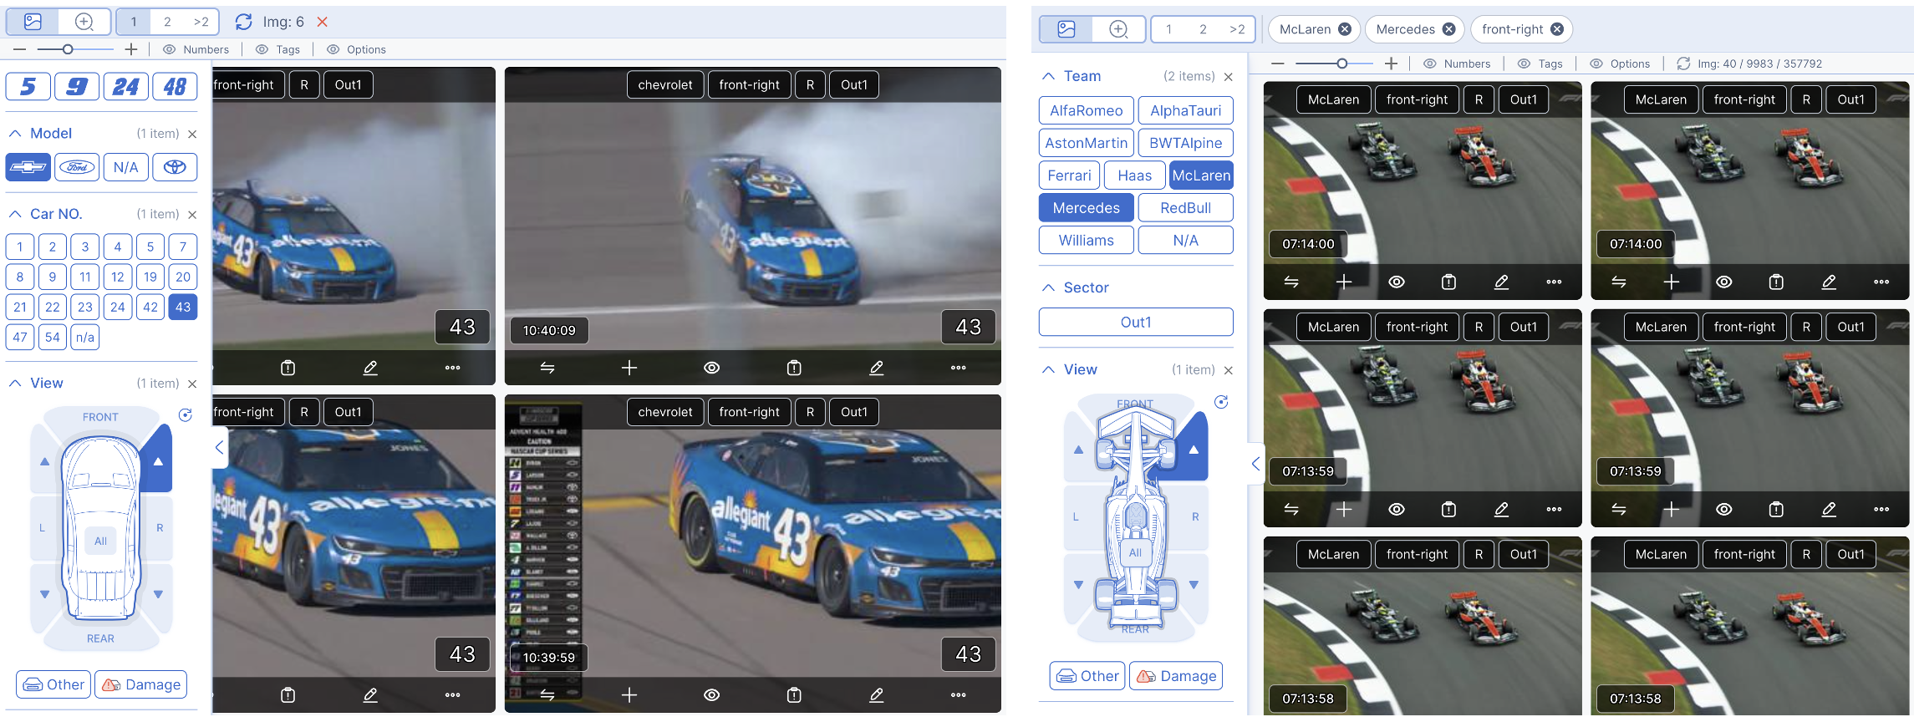Toggle Tags visibility in left toolbar
Viewport: 1914px width, 722px height.
click(277, 49)
